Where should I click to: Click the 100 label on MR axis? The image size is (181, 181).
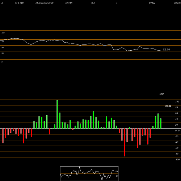(177, 102)
